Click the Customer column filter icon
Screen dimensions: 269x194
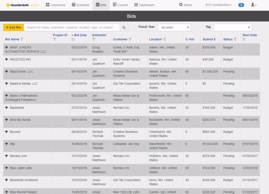[x=130, y=39]
